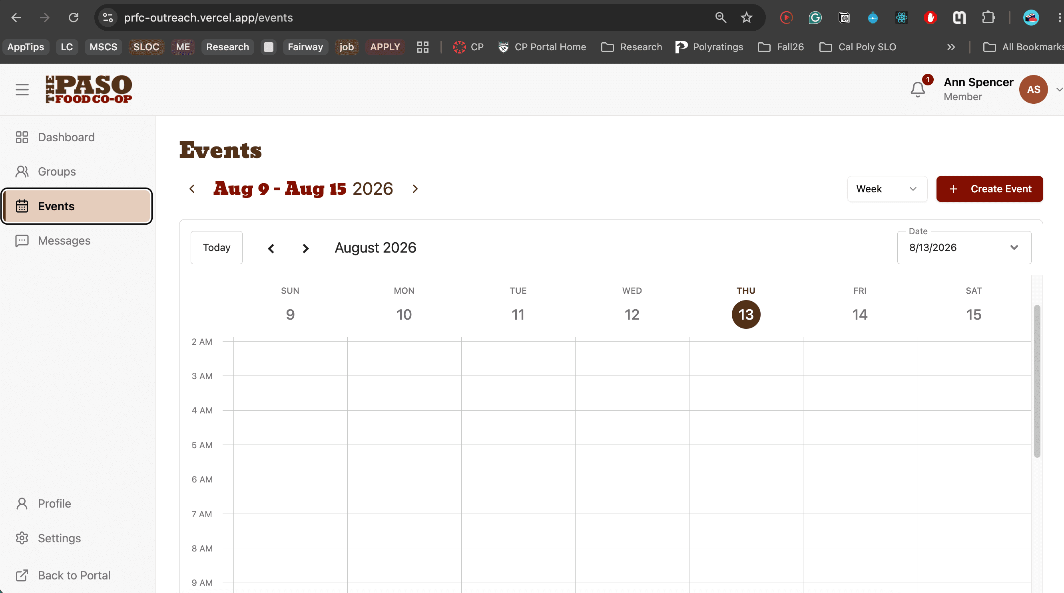This screenshot has width=1064, height=593.
Task: Select Events in sidebar
Action: [77, 206]
